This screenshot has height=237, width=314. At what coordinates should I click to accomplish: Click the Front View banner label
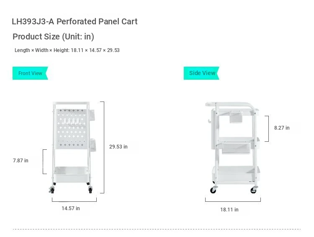coord(30,73)
